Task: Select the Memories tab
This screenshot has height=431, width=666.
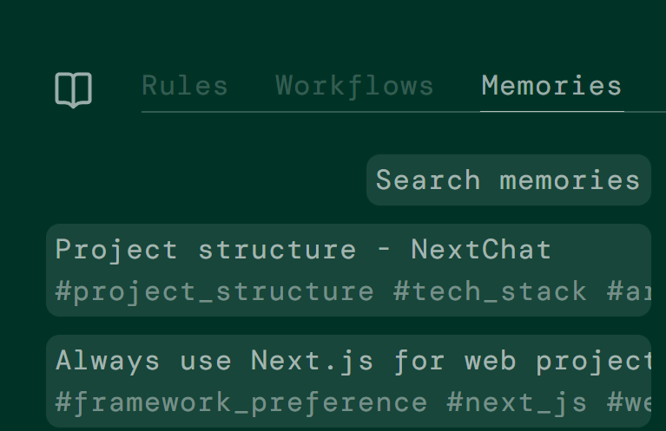Action: point(551,86)
